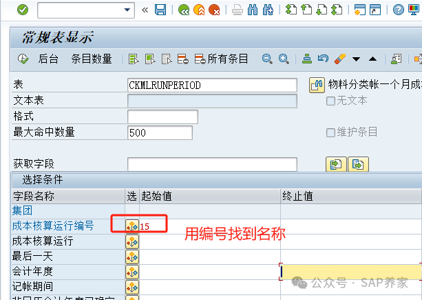422x300 pixels.
Task: Click the 最大命中数量 field showing 500
Action: click(x=160, y=132)
